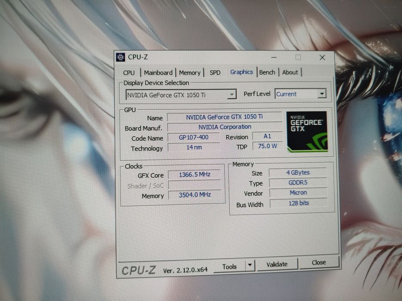This screenshot has width=402, height=301.
Task: Click the CPU-Z app icon in title bar
Action: click(x=121, y=57)
